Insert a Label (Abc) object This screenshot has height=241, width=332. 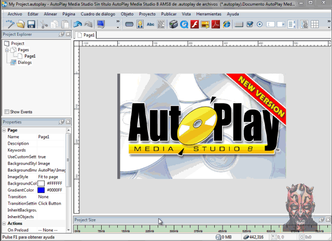pos(150,24)
